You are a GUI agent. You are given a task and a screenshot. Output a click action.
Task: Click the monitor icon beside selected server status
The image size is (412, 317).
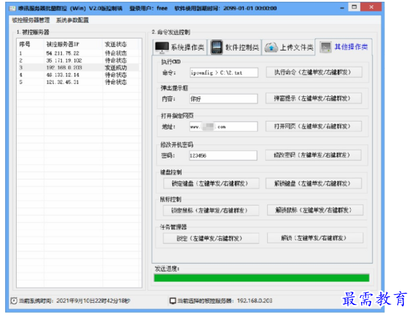click(x=172, y=301)
